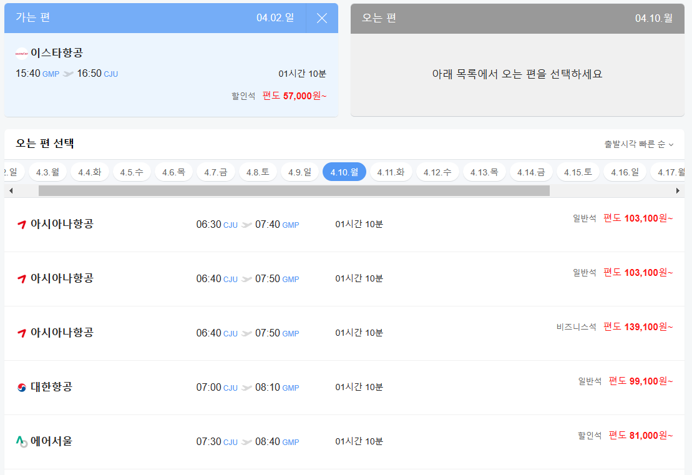Image resolution: width=692 pixels, height=475 pixels.
Task: Select the 4.15.토 date tab
Action: (578, 172)
